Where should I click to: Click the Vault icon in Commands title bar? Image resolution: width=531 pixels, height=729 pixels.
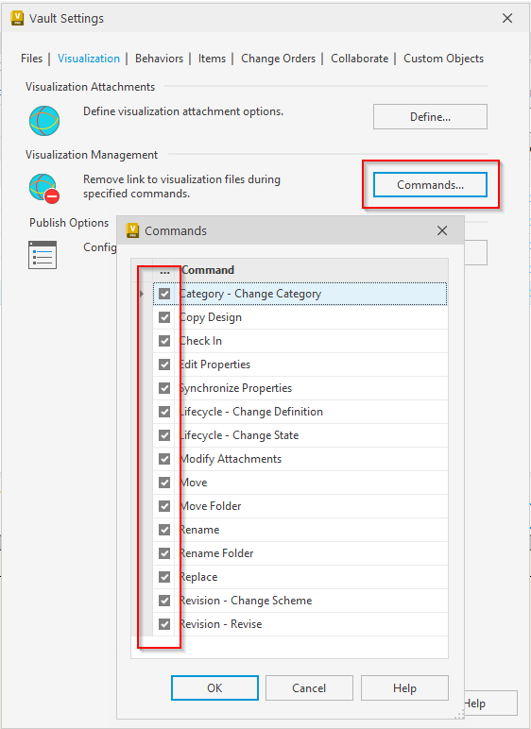pyautogui.click(x=133, y=230)
